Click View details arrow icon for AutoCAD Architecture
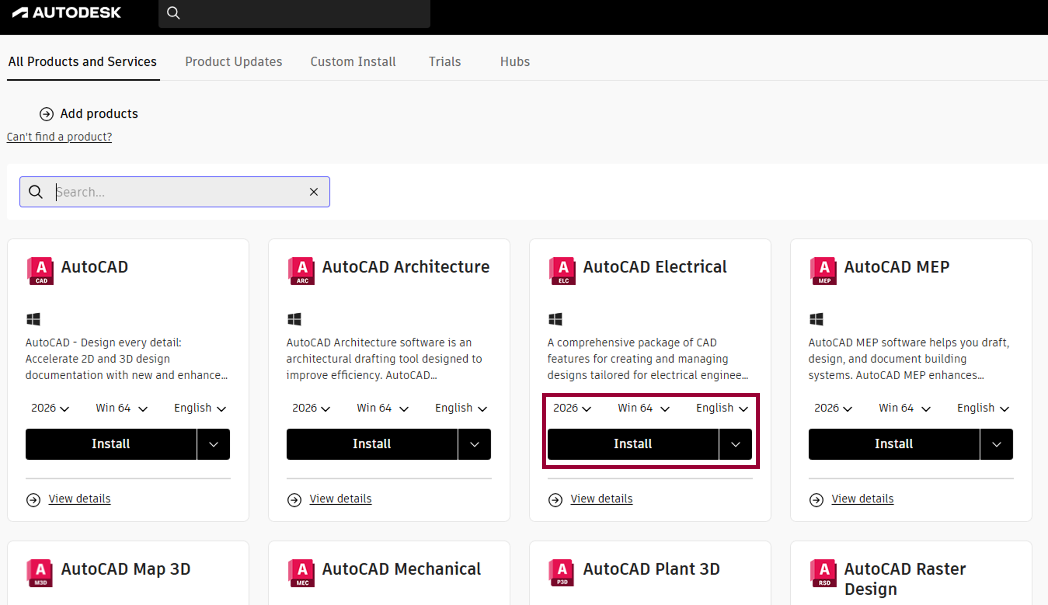This screenshot has width=1048, height=605. tap(294, 499)
